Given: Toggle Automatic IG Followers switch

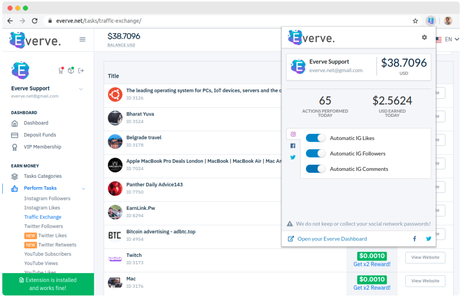Looking at the screenshot, I should [x=316, y=153].
